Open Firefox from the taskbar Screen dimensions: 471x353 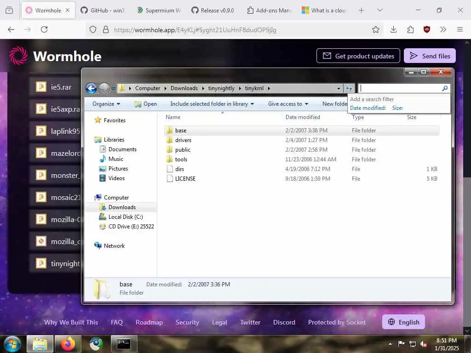click(x=68, y=344)
